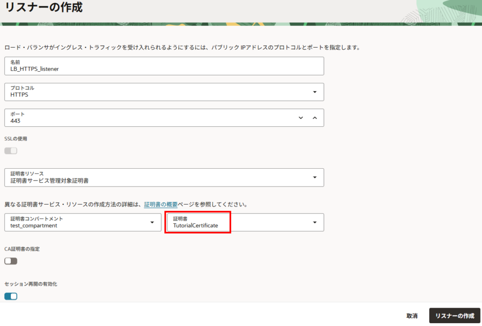Click the caret arrow in 証明書コンパートメント field
Screen dimensions: 482x326
pos(152,222)
